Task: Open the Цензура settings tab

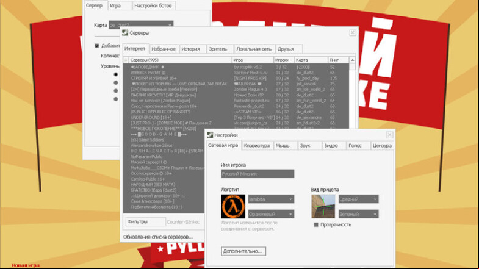Action: pos(382,146)
